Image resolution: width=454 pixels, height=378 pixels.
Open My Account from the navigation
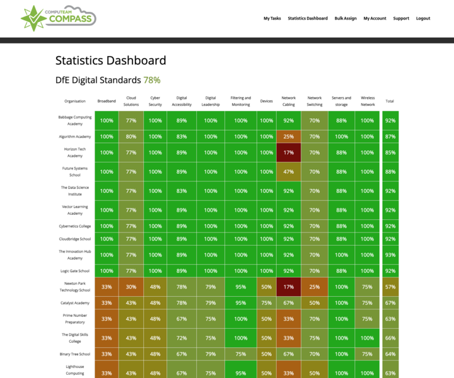[x=375, y=18]
